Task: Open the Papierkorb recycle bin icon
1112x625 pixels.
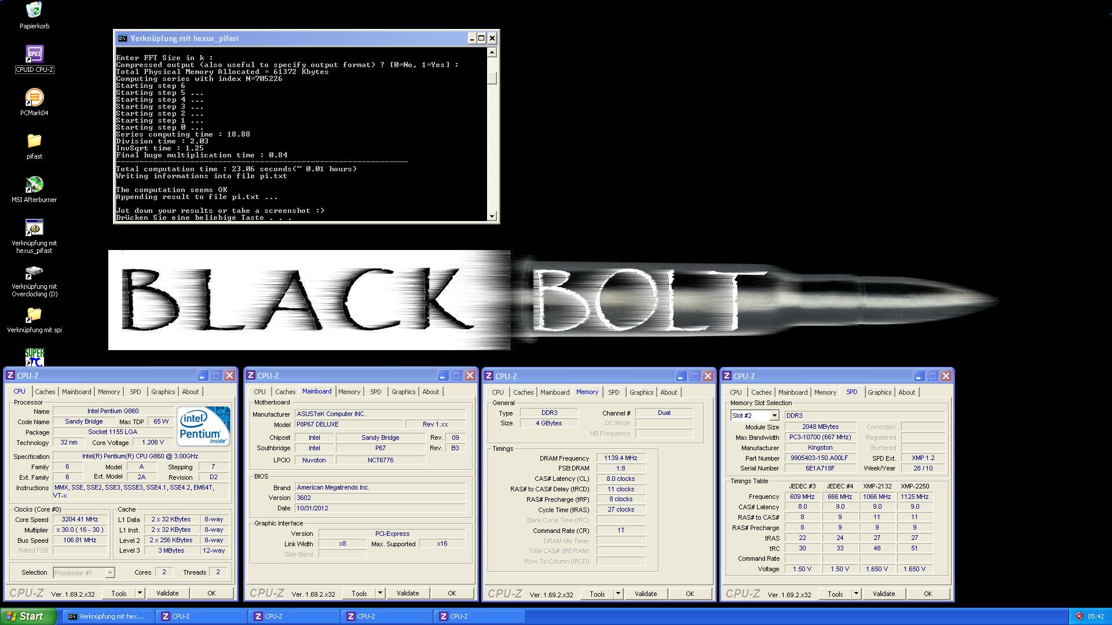Action: click(34, 10)
